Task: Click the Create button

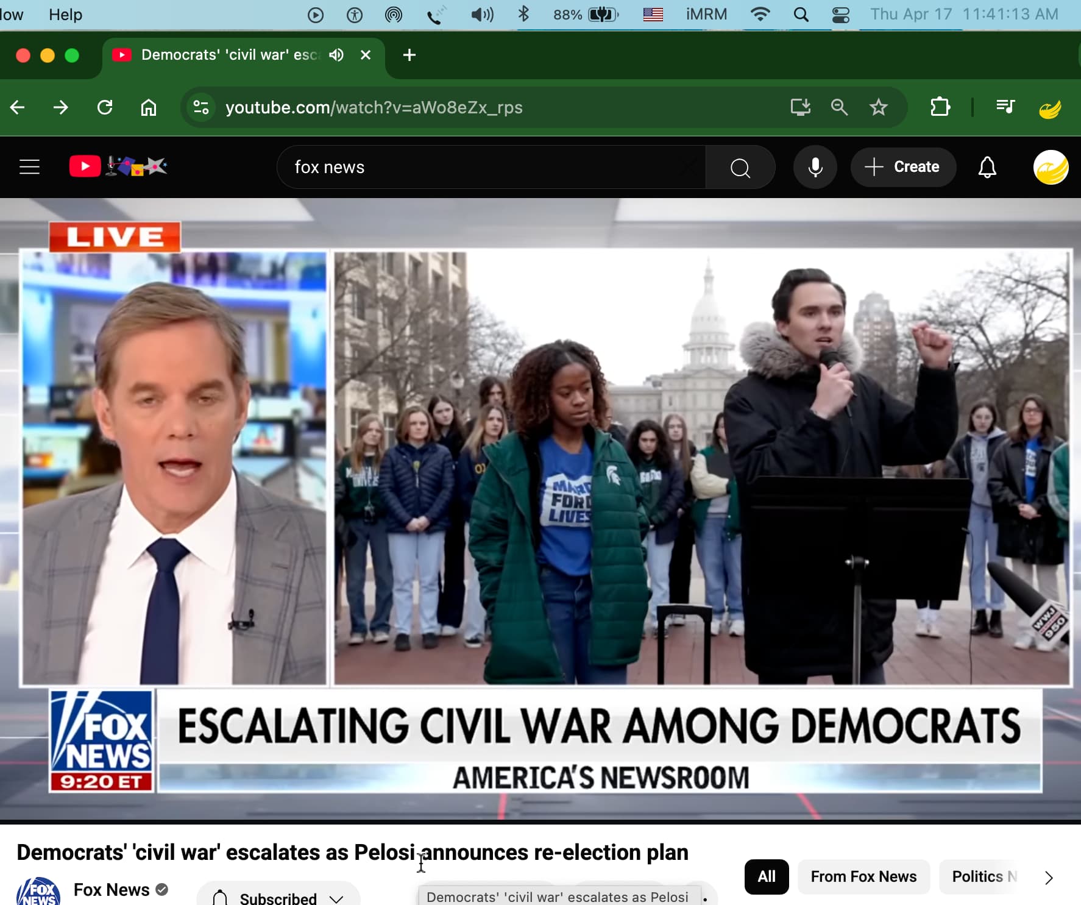Action: (x=902, y=167)
